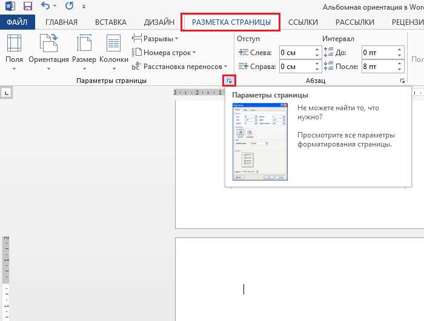Open Параметры страницы dialog launcher
Screen dimensions: 424x321
(229, 81)
